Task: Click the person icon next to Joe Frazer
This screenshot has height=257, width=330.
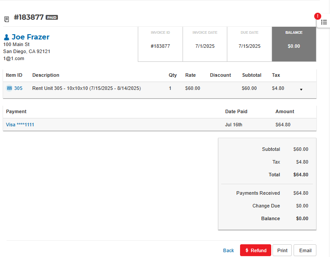Action: click(x=7, y=37)
